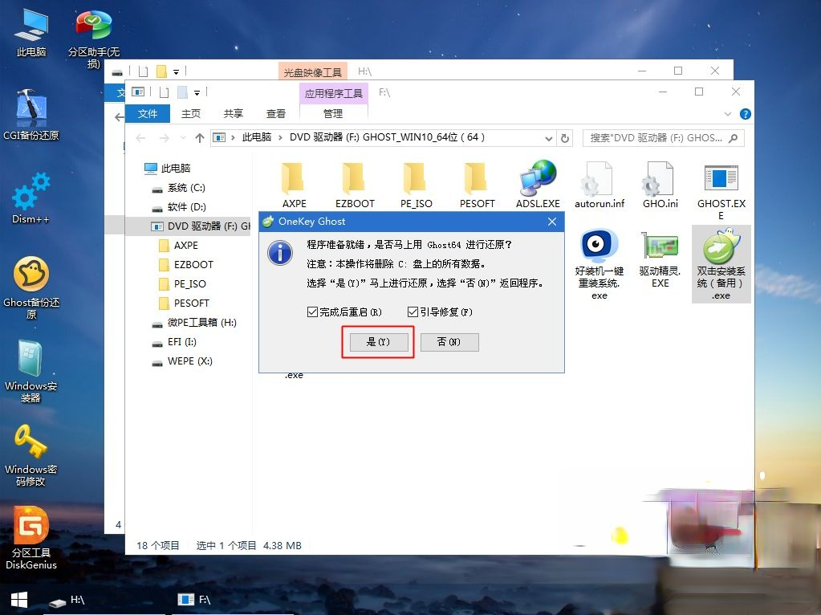Select 系统 (C:) in navigation tree
The image size is (821, 615).
pos(178,188)
